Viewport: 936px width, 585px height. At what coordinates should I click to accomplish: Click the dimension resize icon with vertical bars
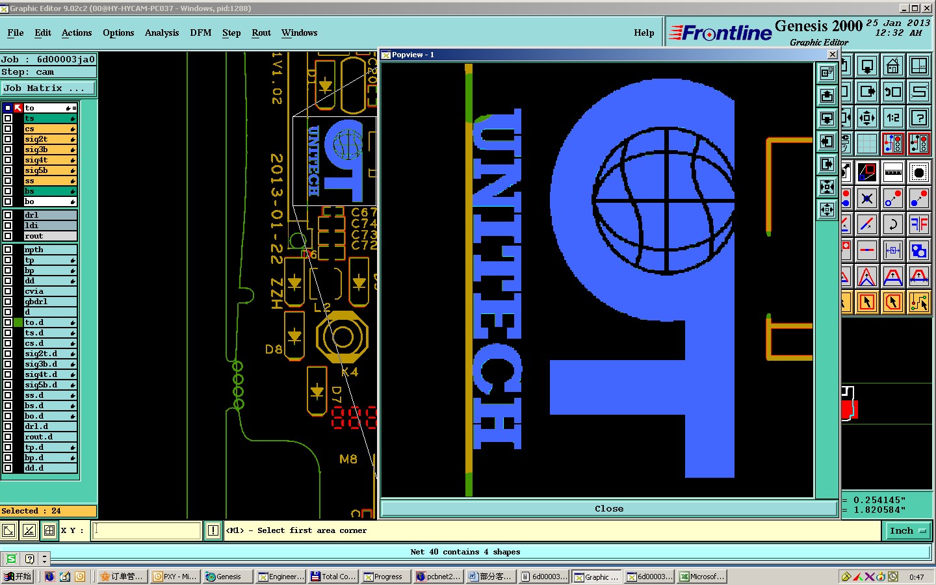pos(893,250)
